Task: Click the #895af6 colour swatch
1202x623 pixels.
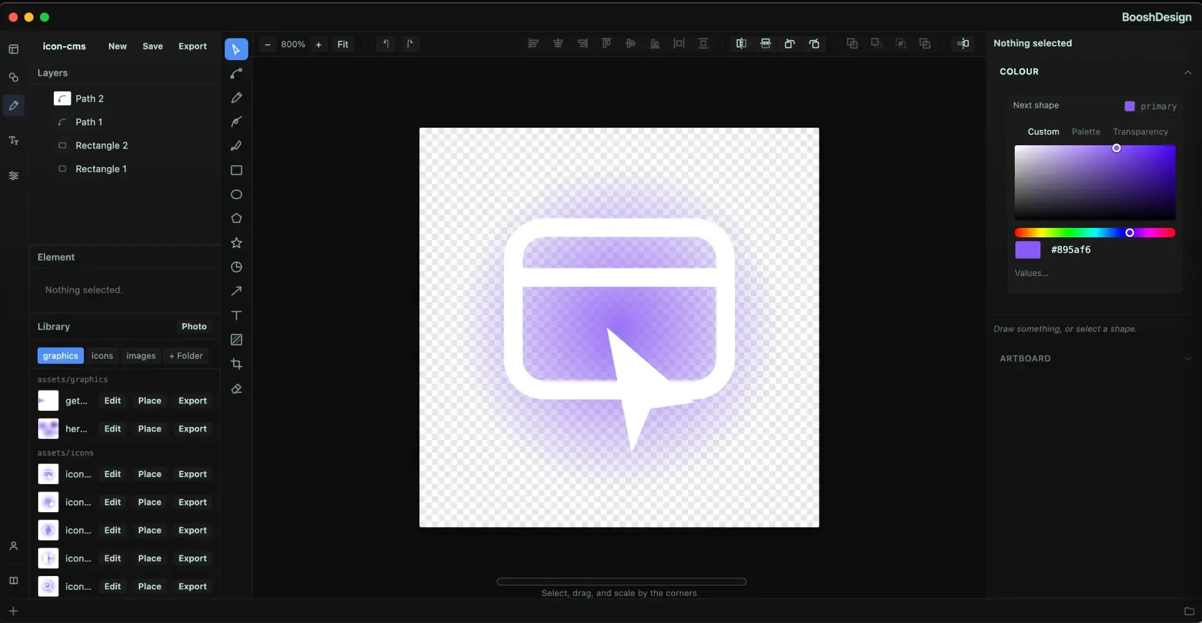Action: [x=1027, y=250]
